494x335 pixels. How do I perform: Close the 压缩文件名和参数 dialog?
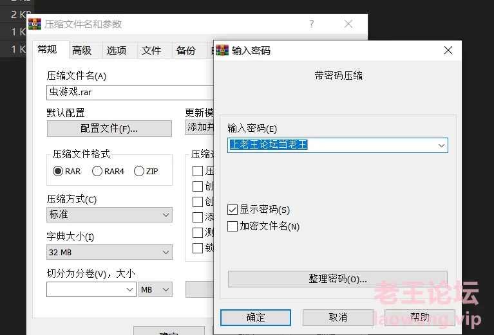coord(348,24)
